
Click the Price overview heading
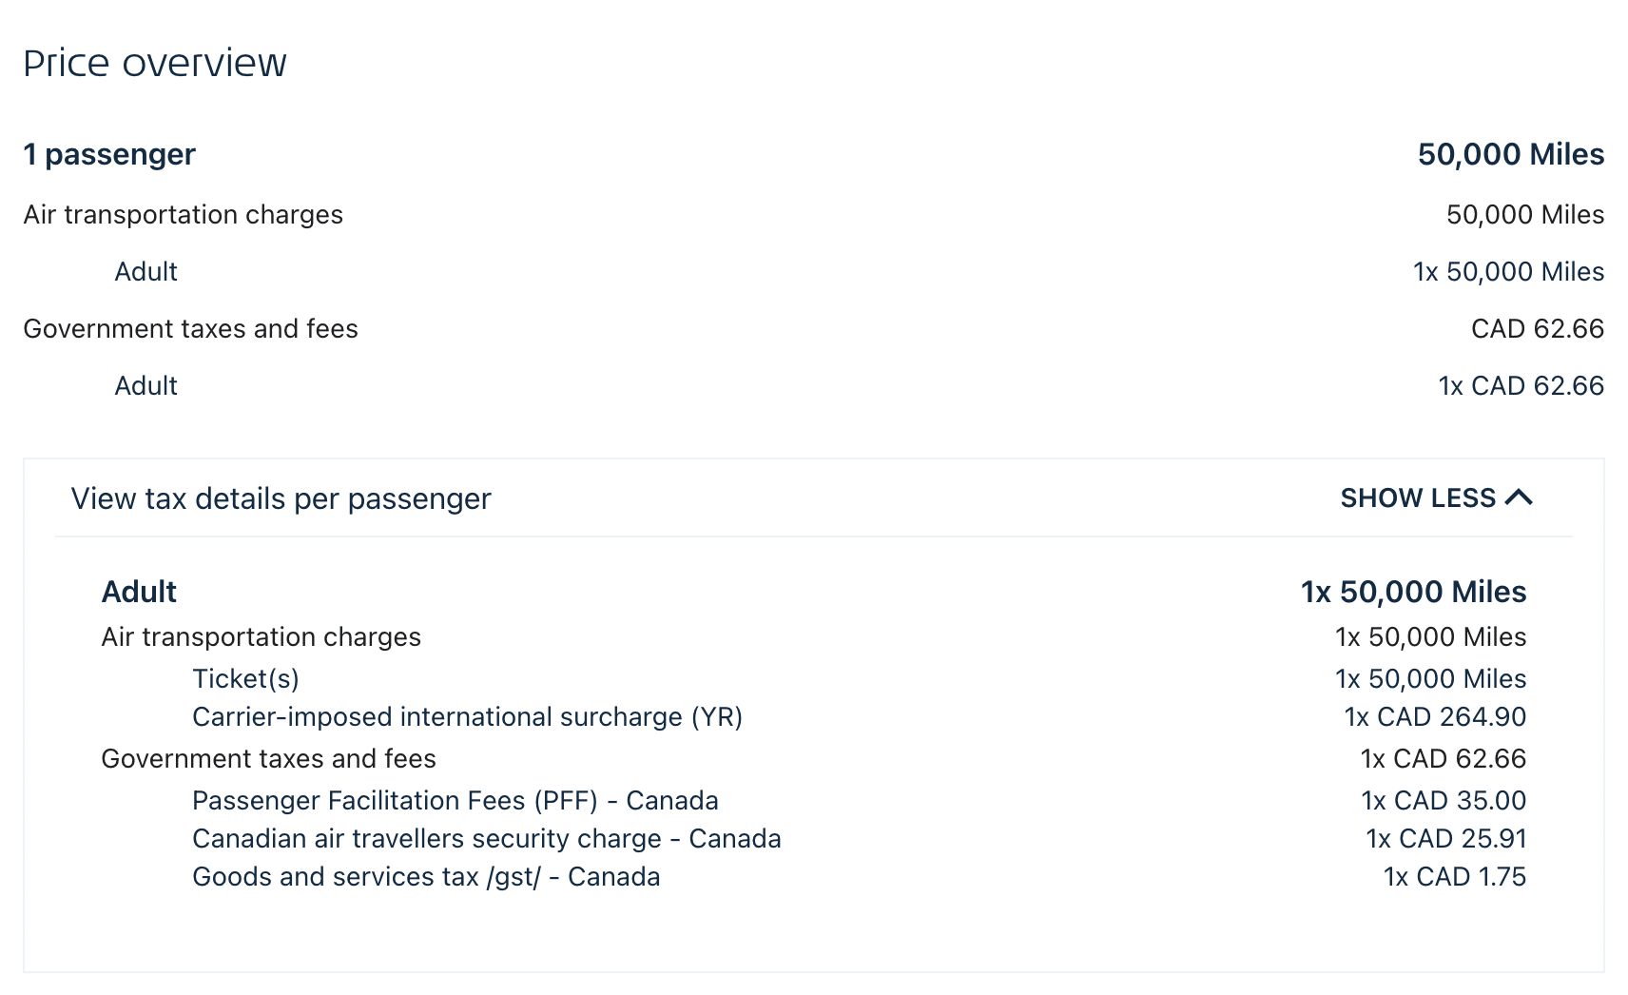coord(155,64)
